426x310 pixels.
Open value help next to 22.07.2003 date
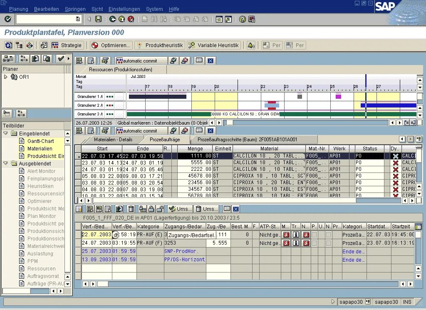click(116, 235)
